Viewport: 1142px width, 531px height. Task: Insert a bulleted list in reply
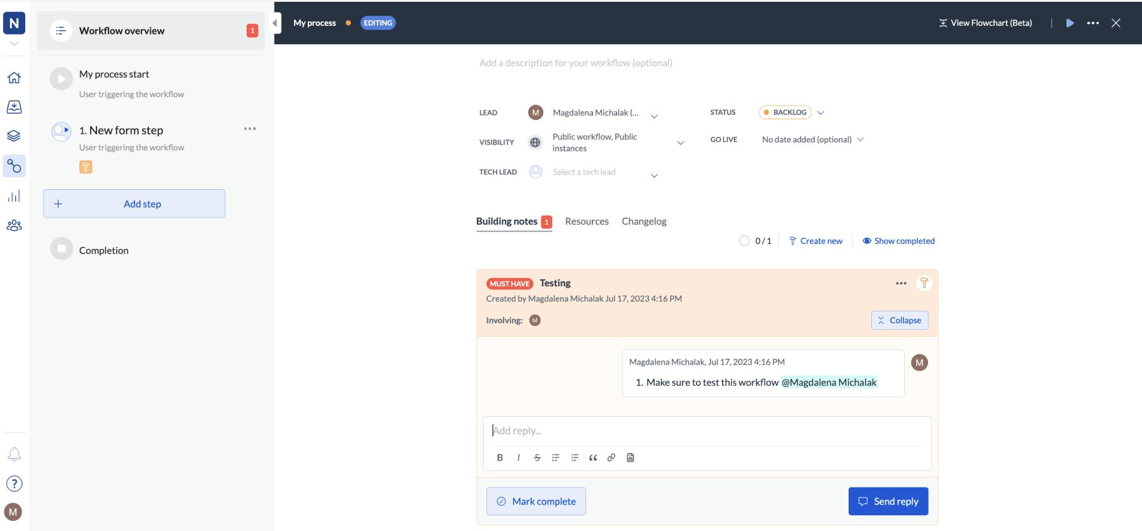555,458
